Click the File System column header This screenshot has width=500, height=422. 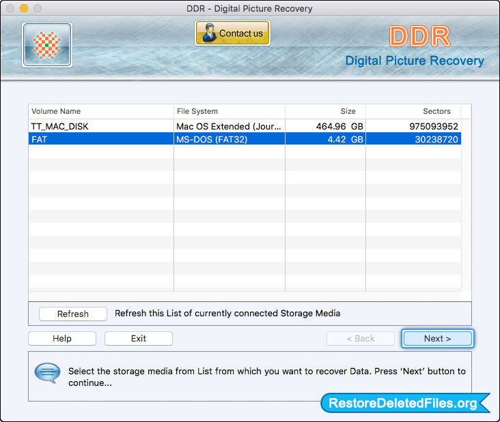click(x=230, y=111)
